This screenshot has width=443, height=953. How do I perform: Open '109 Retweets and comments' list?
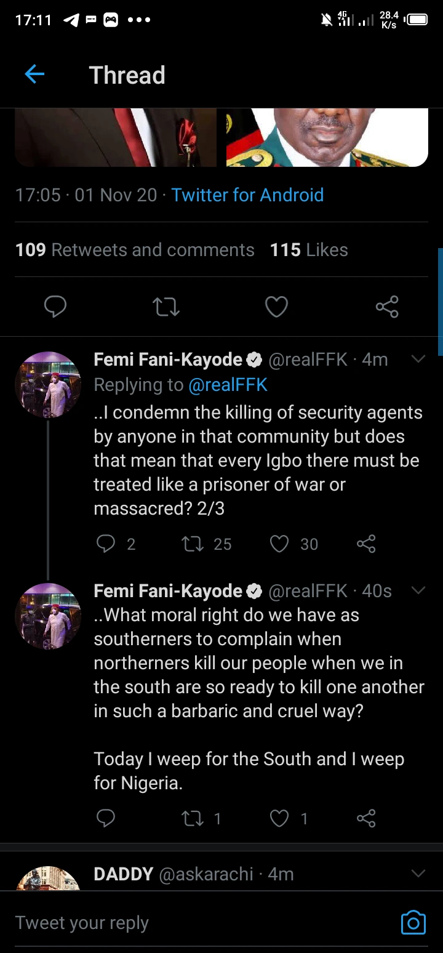(x=135, y=250)
